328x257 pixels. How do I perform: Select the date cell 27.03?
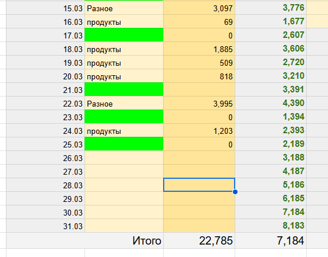tap(46, 172)
